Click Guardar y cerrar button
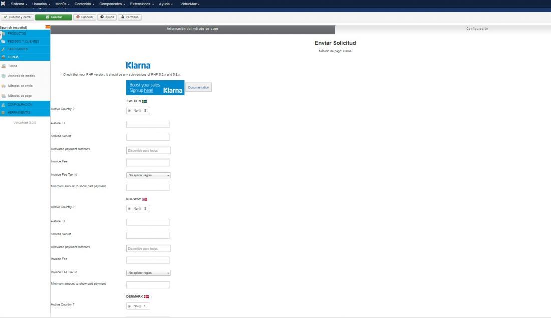This screenshot has height=318, width=551. [17, 17]
